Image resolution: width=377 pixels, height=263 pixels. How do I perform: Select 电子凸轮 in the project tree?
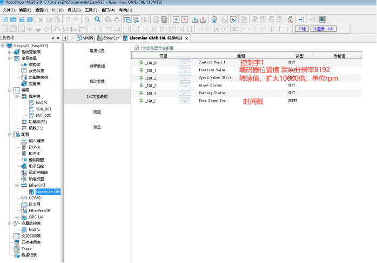tap(36, 166)
